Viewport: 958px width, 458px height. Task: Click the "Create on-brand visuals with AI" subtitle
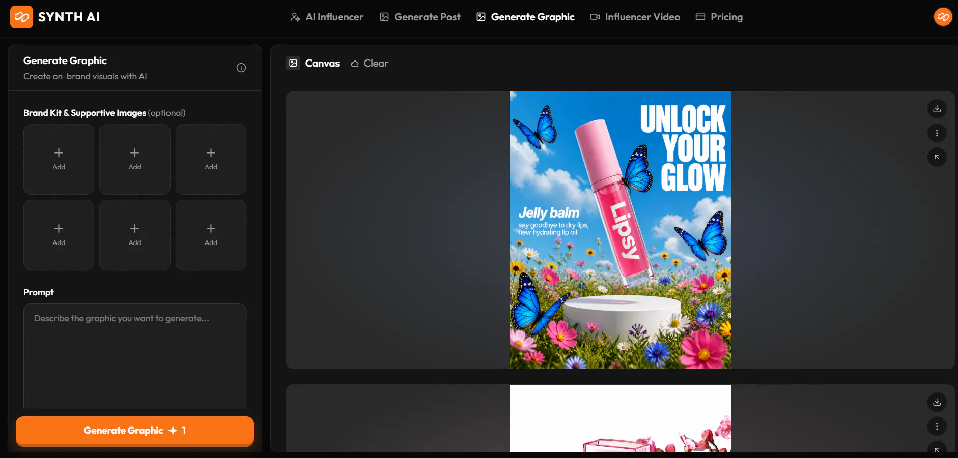point(85,76)
